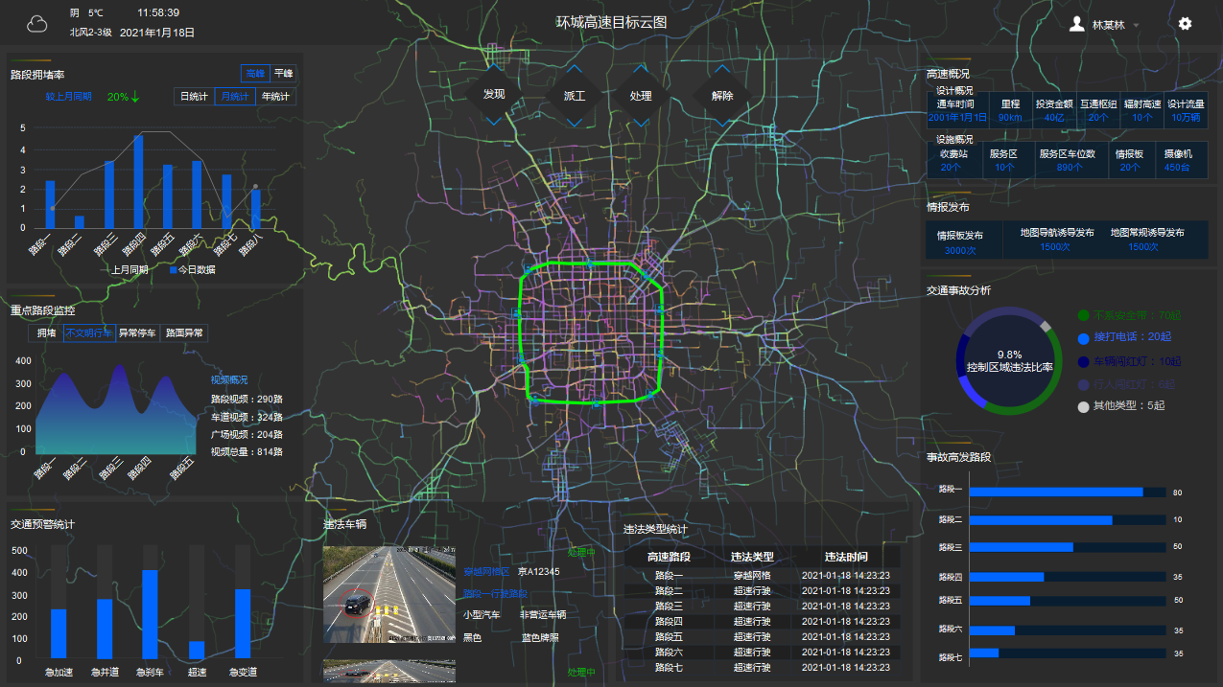The height and width of the screenshot is (687, 1223).
Task: Toggle 平峰 off-peak mode
Action: (x=283, y=73)
